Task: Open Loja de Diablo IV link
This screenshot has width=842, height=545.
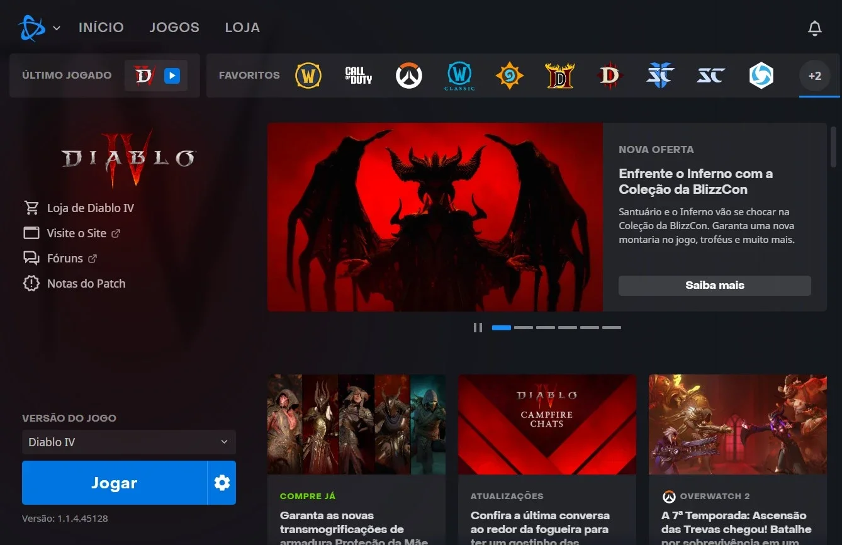Action: [x=91, y=208]
